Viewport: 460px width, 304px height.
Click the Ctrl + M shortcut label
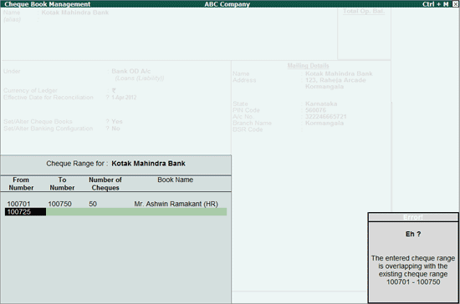(x=436, y=4)
